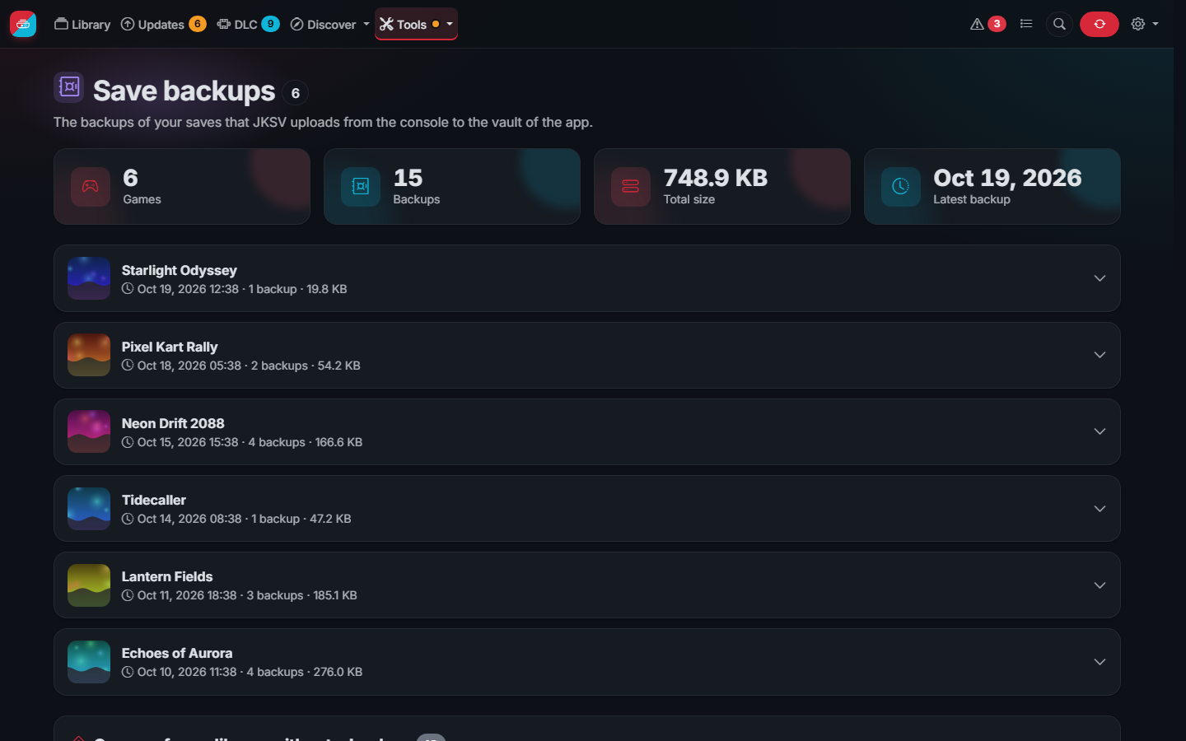The image size is (1186, 741).
Task: Expand the Echoes of Aurora backups row
Action: (587, 662)
